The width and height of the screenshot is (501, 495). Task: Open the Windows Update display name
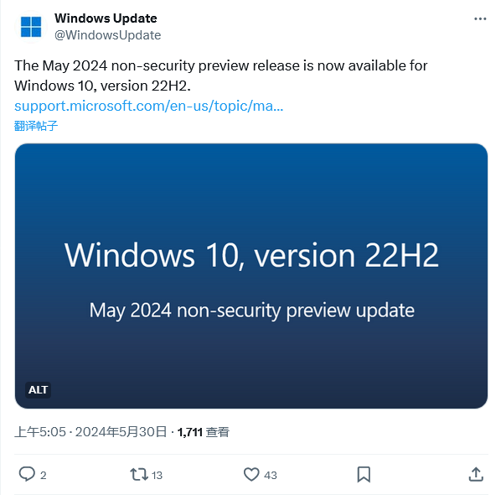[x=106, y=18]
